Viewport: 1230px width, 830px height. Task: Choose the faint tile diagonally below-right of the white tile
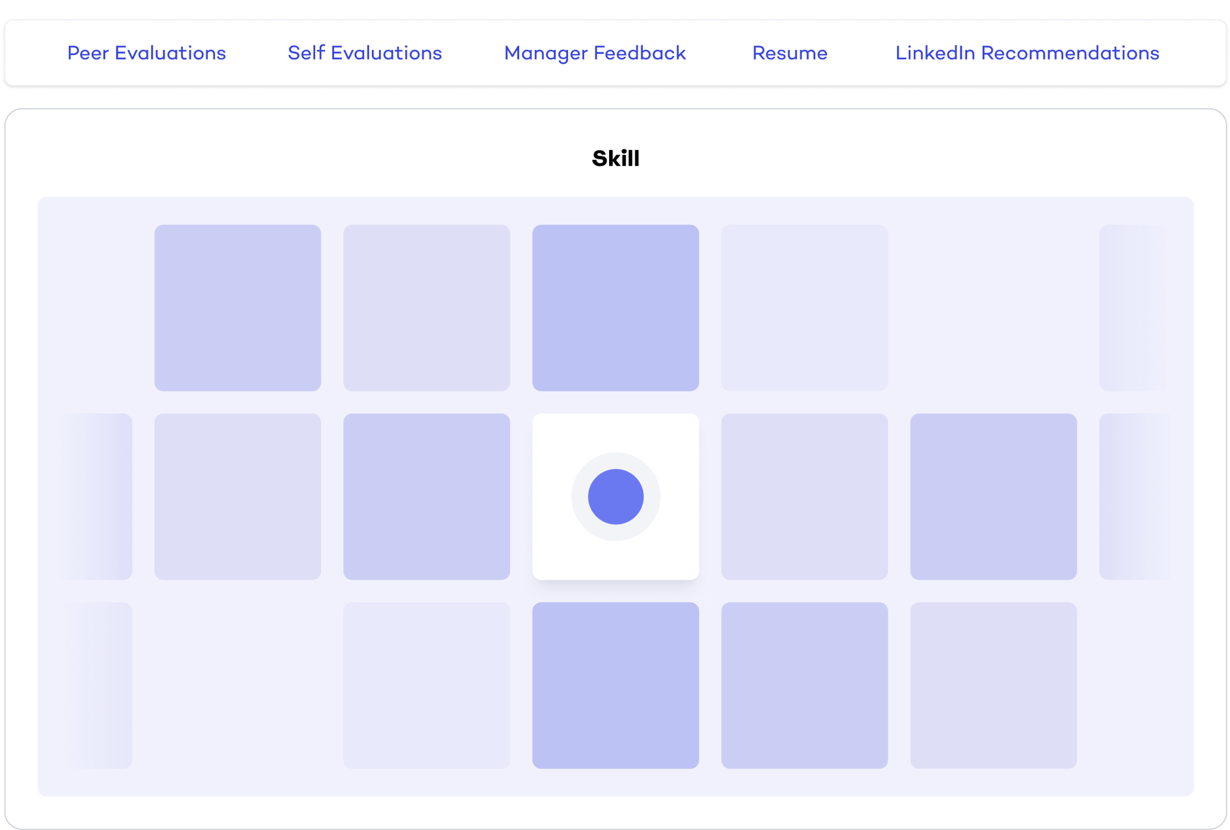pyautogui.click(x=804, y=685)
